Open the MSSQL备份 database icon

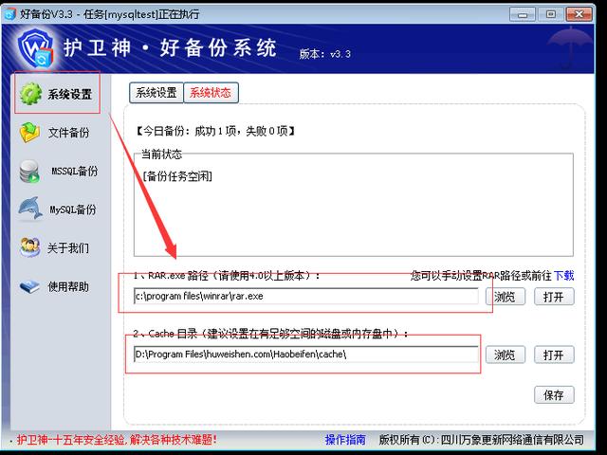29,171
